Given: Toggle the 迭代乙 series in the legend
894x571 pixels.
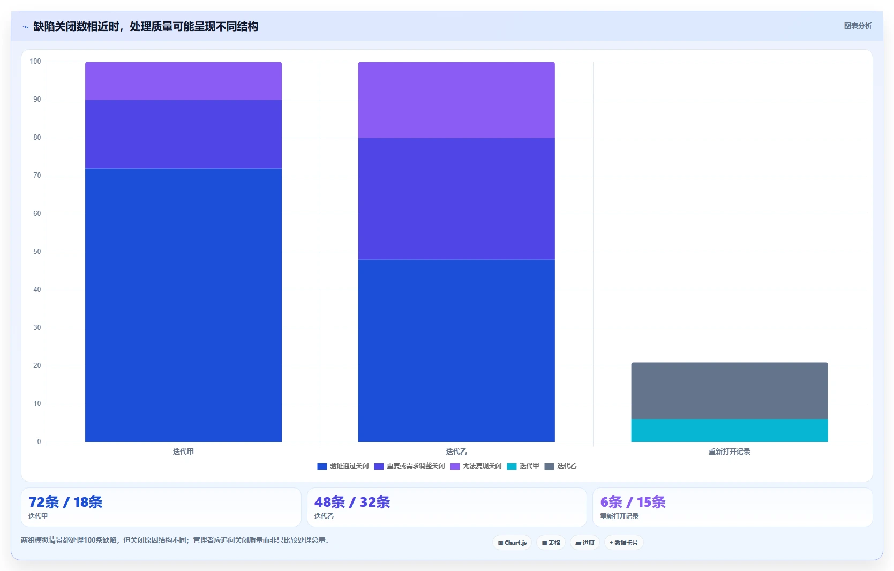Looking at the screenshot, I should pyautogui.click(x=560, y=467).
